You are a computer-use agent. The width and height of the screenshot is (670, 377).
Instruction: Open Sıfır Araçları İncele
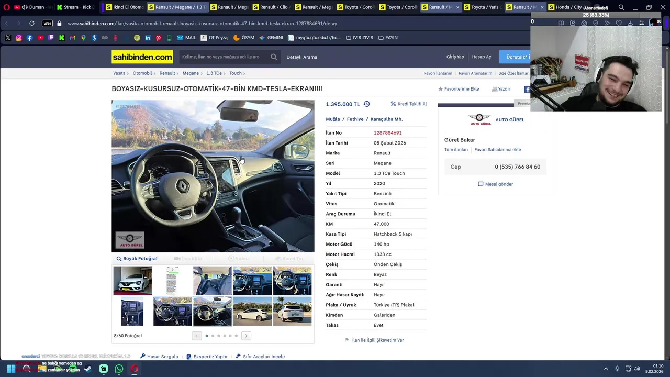(260, 357)
